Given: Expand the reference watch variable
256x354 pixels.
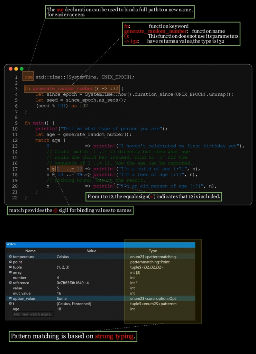Looking at the screenshot, I should click(10, 283).
